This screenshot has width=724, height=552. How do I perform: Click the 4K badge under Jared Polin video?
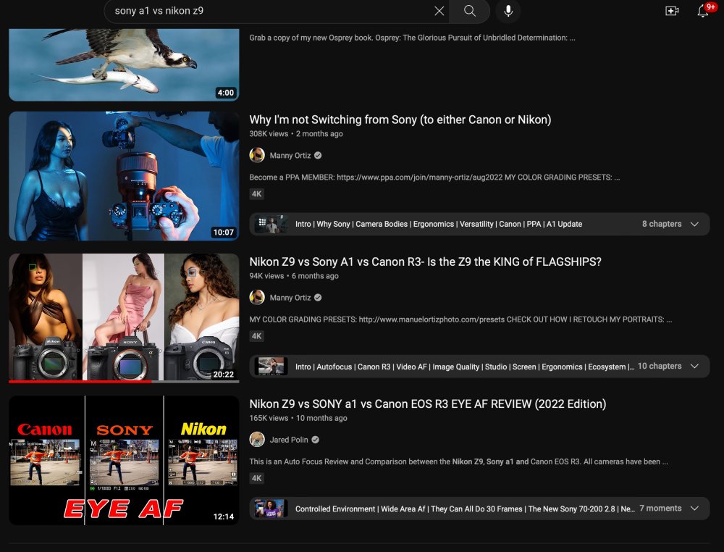(x=257, y=479)
